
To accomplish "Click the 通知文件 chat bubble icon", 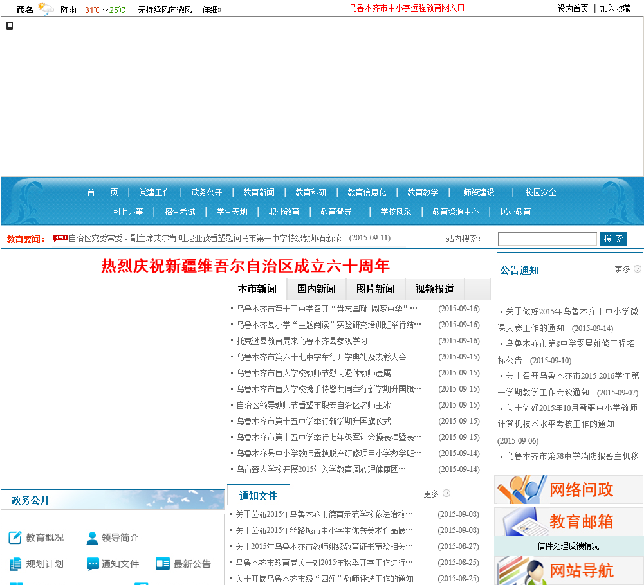I will 93,564.
